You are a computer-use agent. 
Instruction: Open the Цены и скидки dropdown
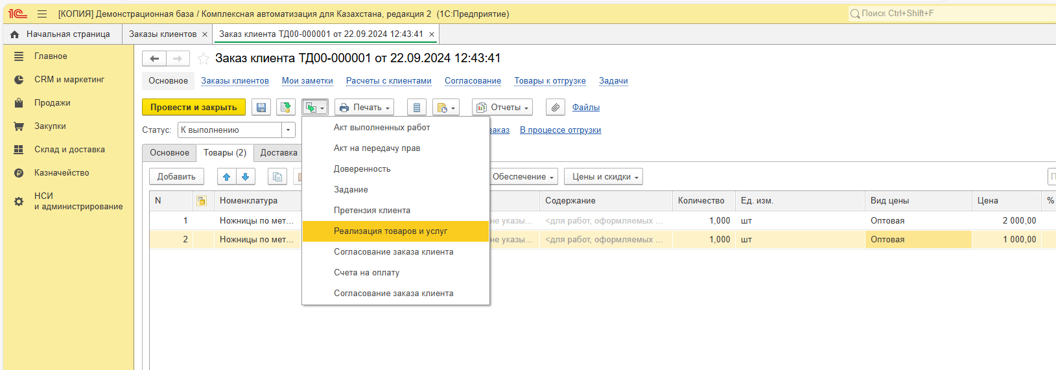603,177
